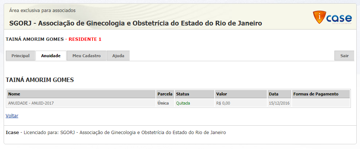Click the Parcela column header
This screenshot has height=149, width=360.
click(165, 94)
